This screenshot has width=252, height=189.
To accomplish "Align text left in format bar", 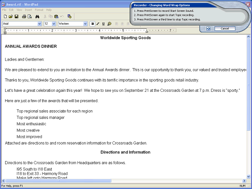I will tap(117, 24).
